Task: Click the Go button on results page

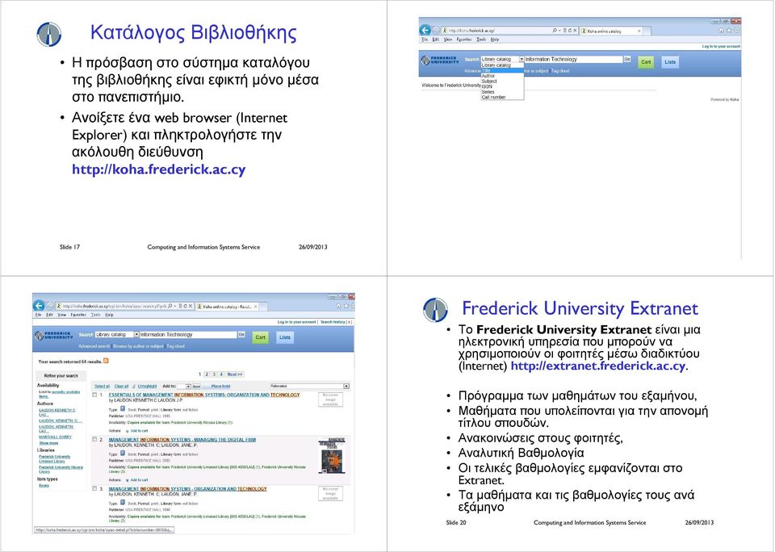Action: pyautogui.click(x=241, y=335)
